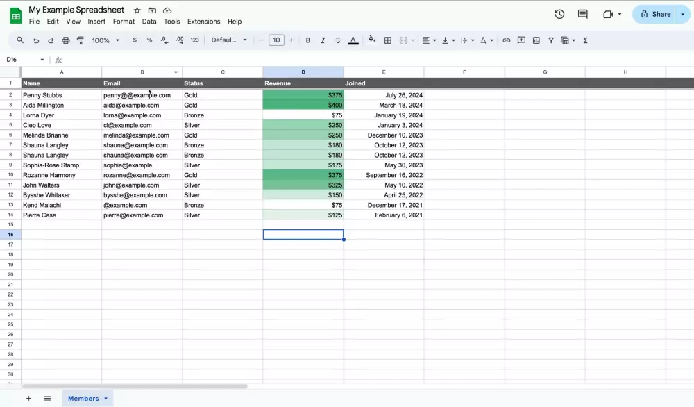This screenshot has height=407, width=694.
Task: Toggle italic formatting
Action: [x=323, y=40]
